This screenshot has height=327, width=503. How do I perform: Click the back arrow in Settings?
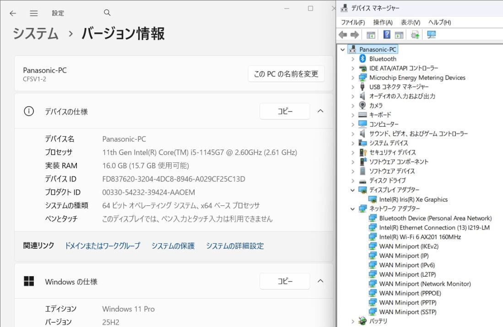click(12, 13)
